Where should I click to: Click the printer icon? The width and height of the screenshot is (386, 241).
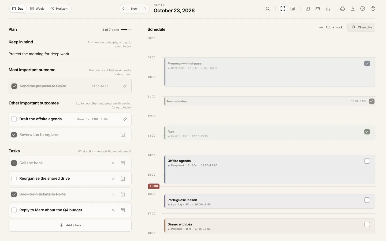point(343,9)
